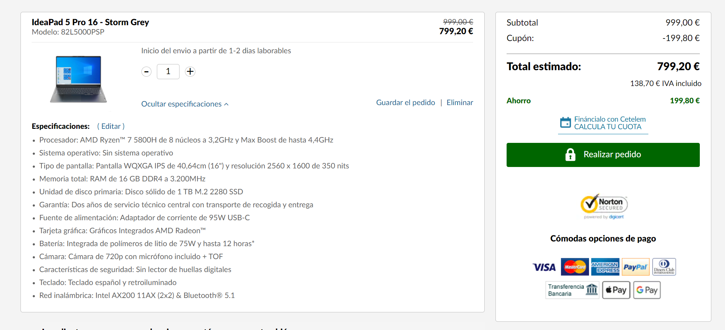725x330 pixels.
Task: Click the minus quantity button
Action: (x=146, y=72)
